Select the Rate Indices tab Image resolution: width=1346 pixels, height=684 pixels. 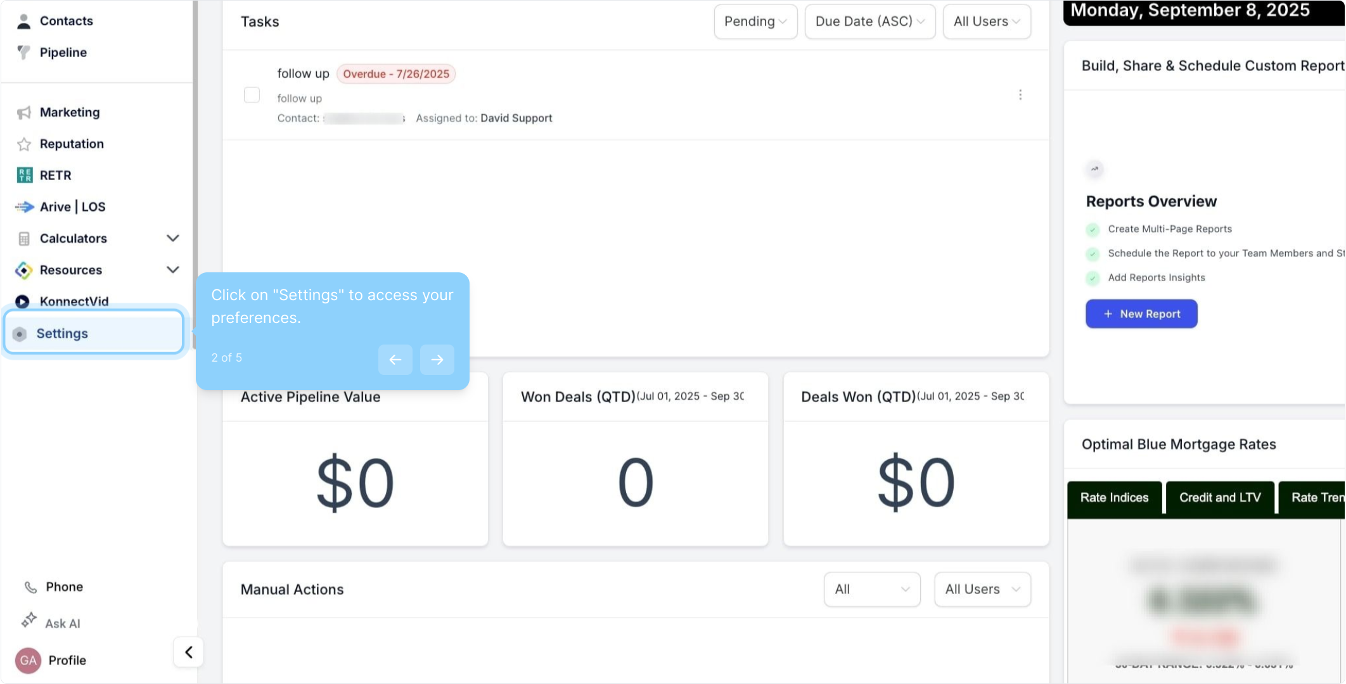coord(1114,498)
